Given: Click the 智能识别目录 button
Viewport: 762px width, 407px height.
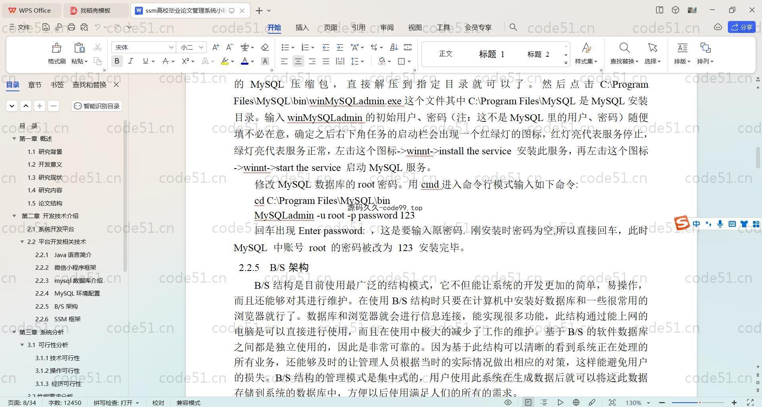Looking at the screenshot, I should pyautogui.click(x=97, y=106).
